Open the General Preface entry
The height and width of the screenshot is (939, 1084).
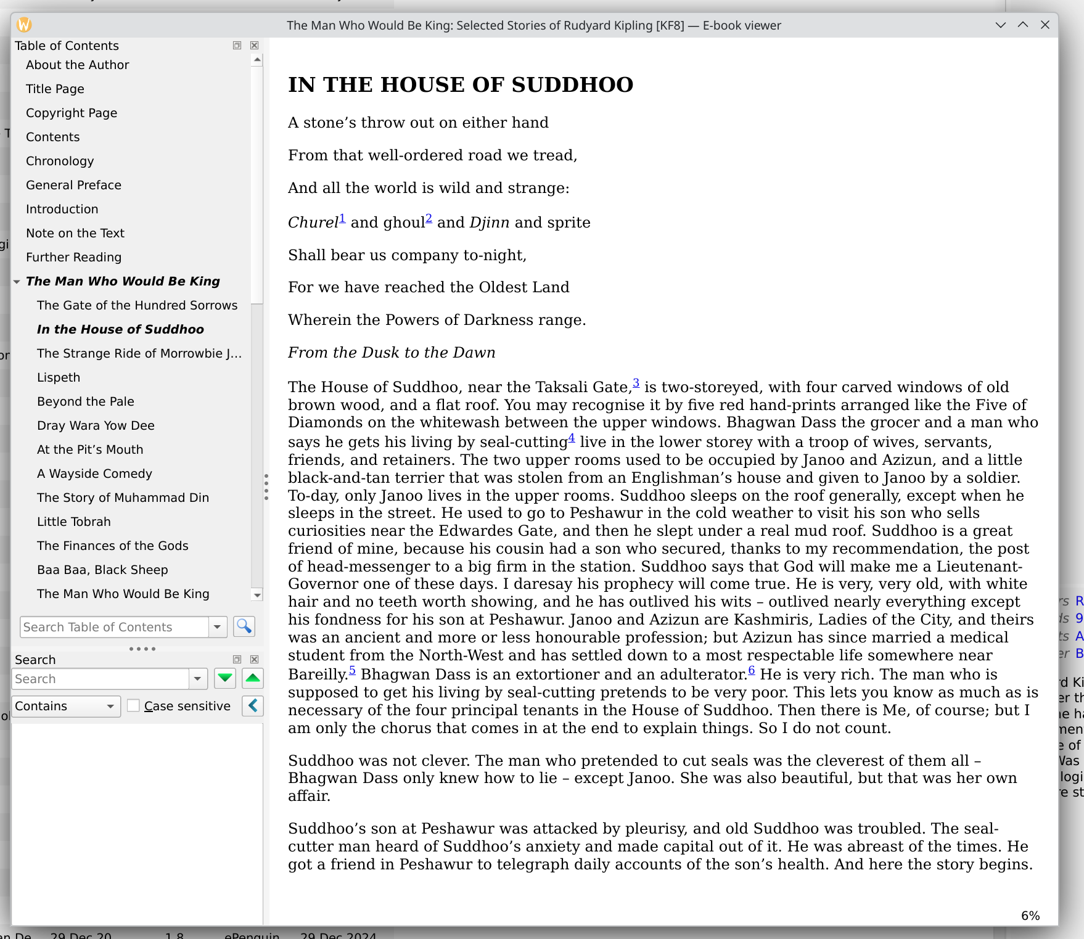pyautogui.click(x=73, y=185)
